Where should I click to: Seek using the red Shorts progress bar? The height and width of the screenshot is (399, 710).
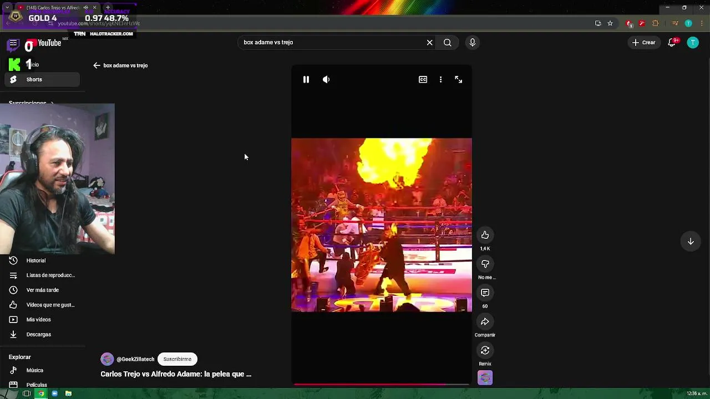tap(382, 384)
